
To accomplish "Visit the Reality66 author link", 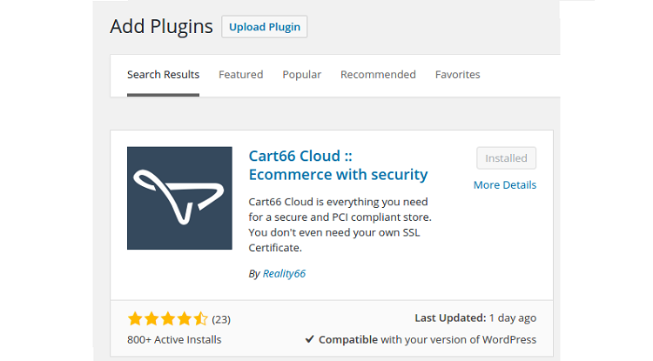I will 284,274.
